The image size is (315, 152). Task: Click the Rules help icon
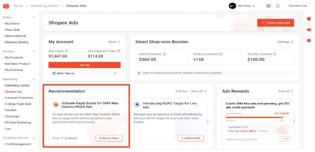pyautogui.click(x=259, y=131)
